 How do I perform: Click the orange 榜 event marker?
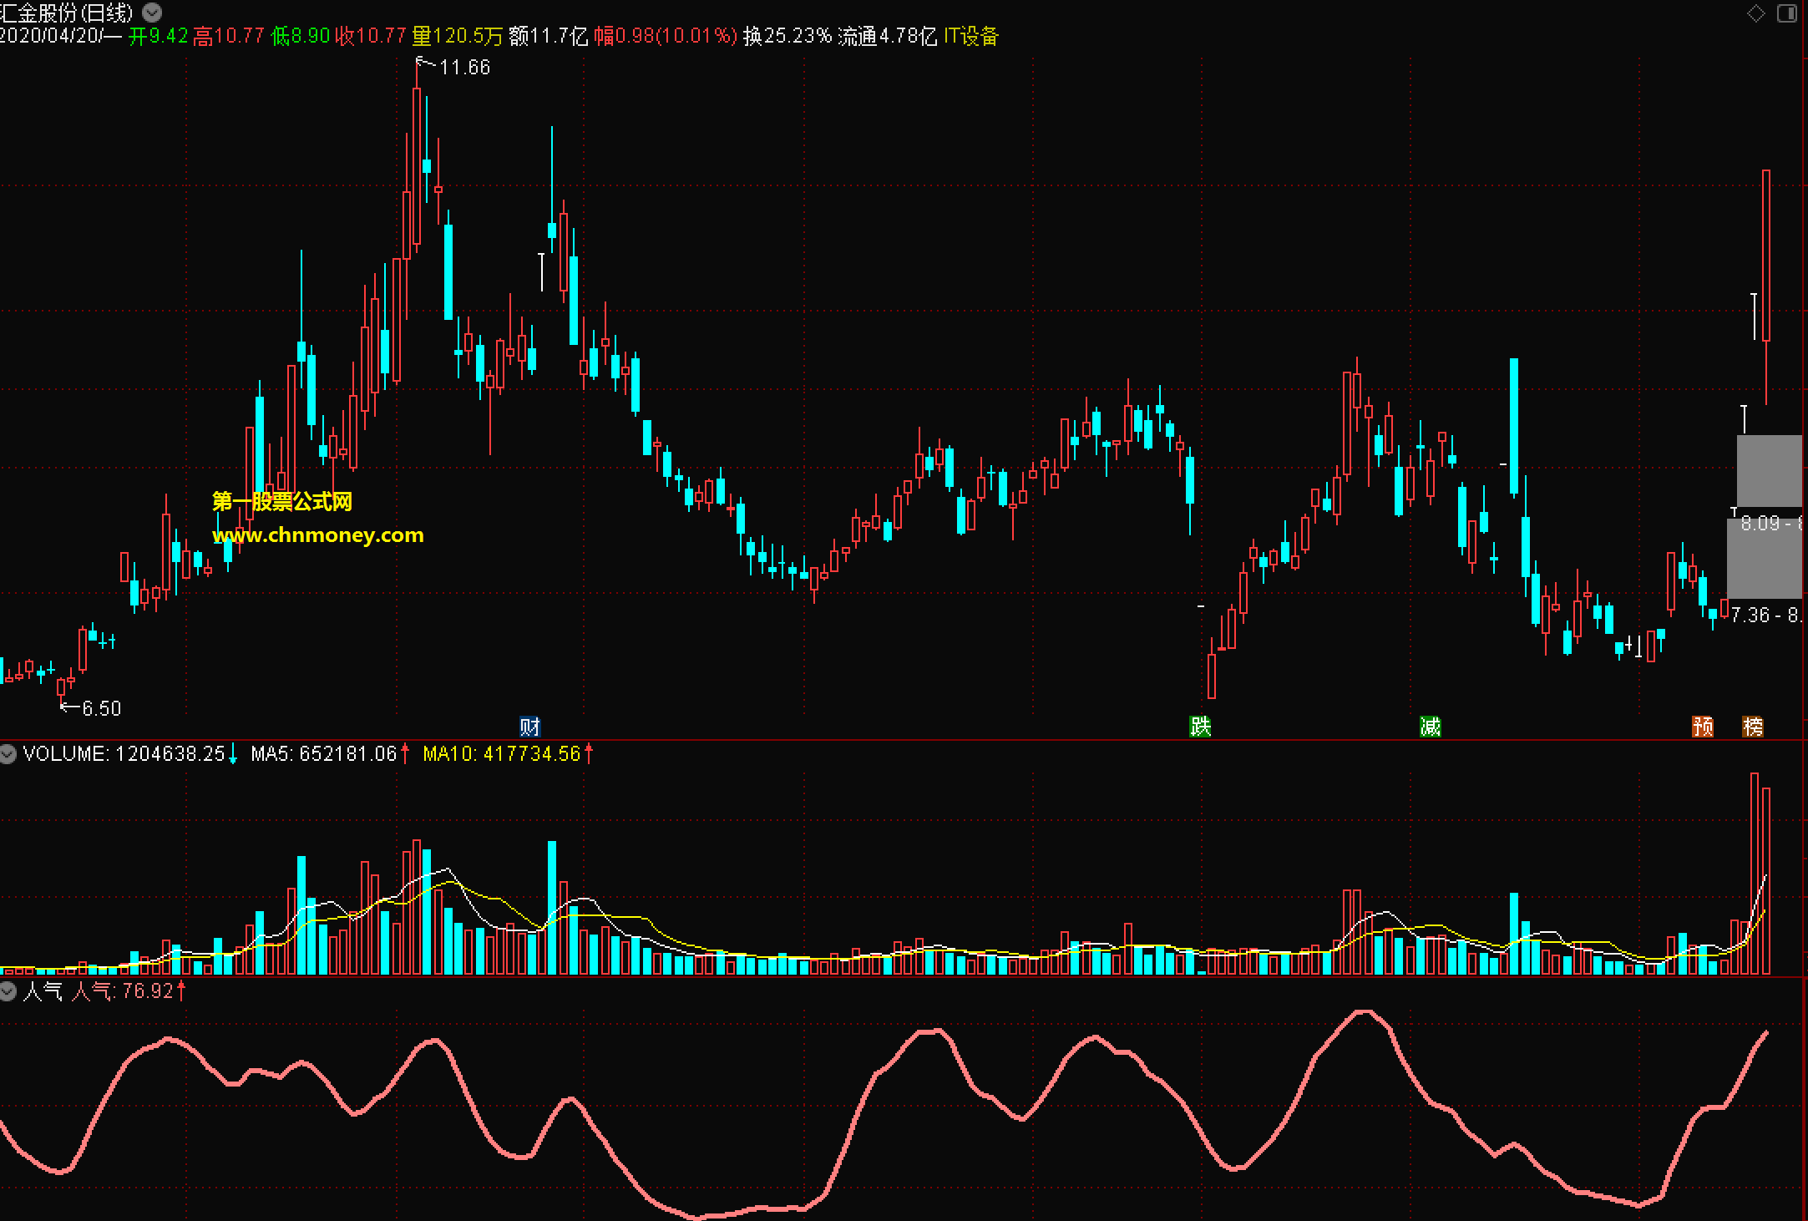coord(1753,727)
